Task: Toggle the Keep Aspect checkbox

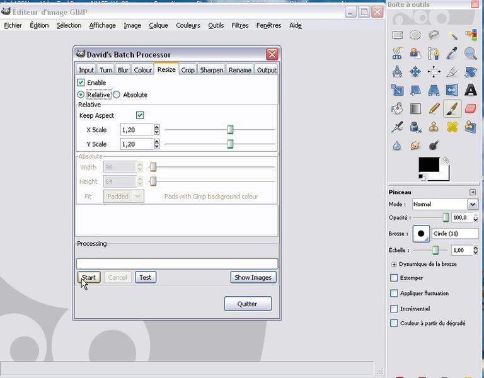Action: 140,115
